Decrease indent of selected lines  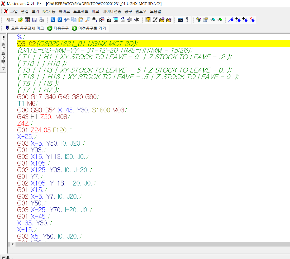click(137, 20)
